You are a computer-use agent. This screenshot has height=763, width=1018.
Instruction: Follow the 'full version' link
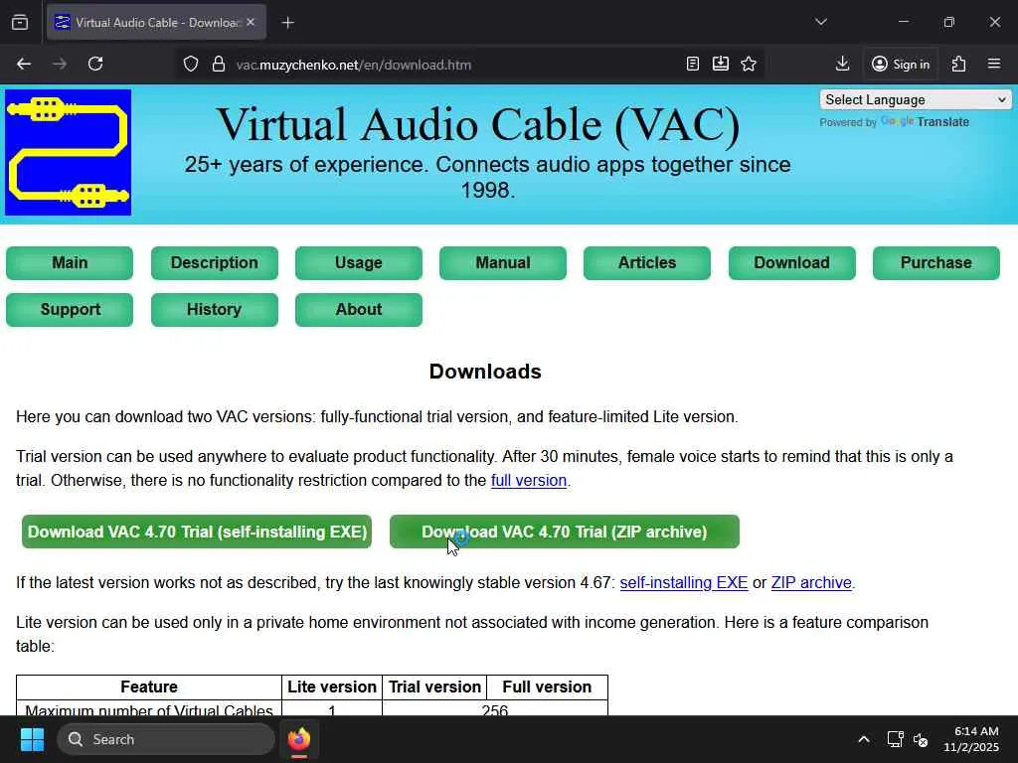pos(529,481)
